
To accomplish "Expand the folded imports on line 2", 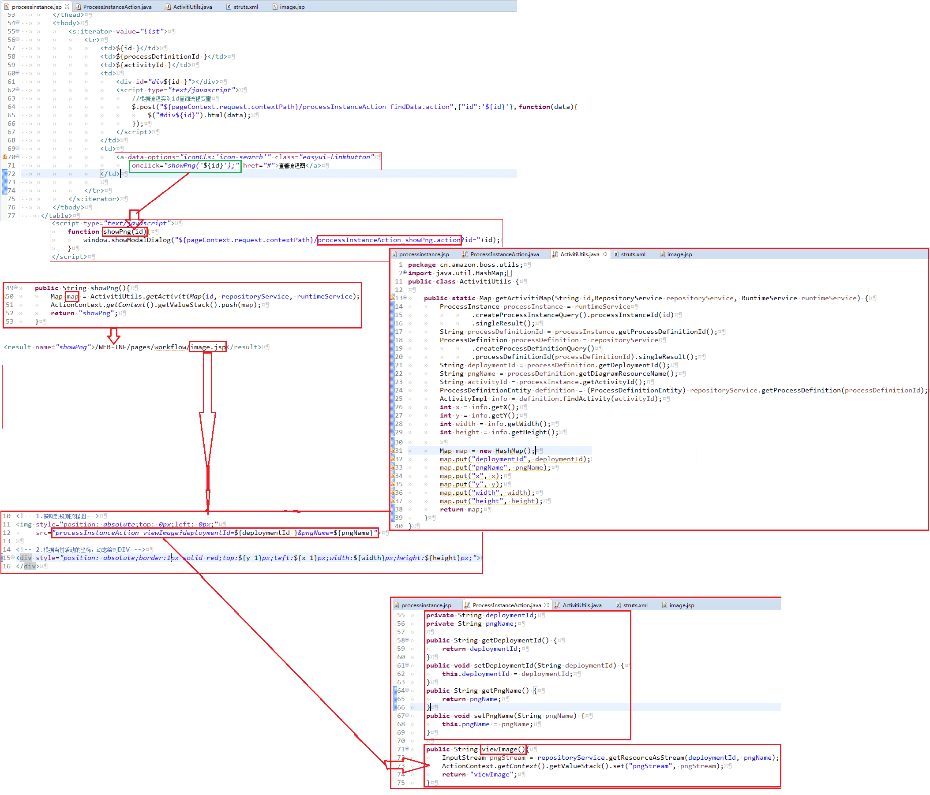I will (x=405, y=272).
